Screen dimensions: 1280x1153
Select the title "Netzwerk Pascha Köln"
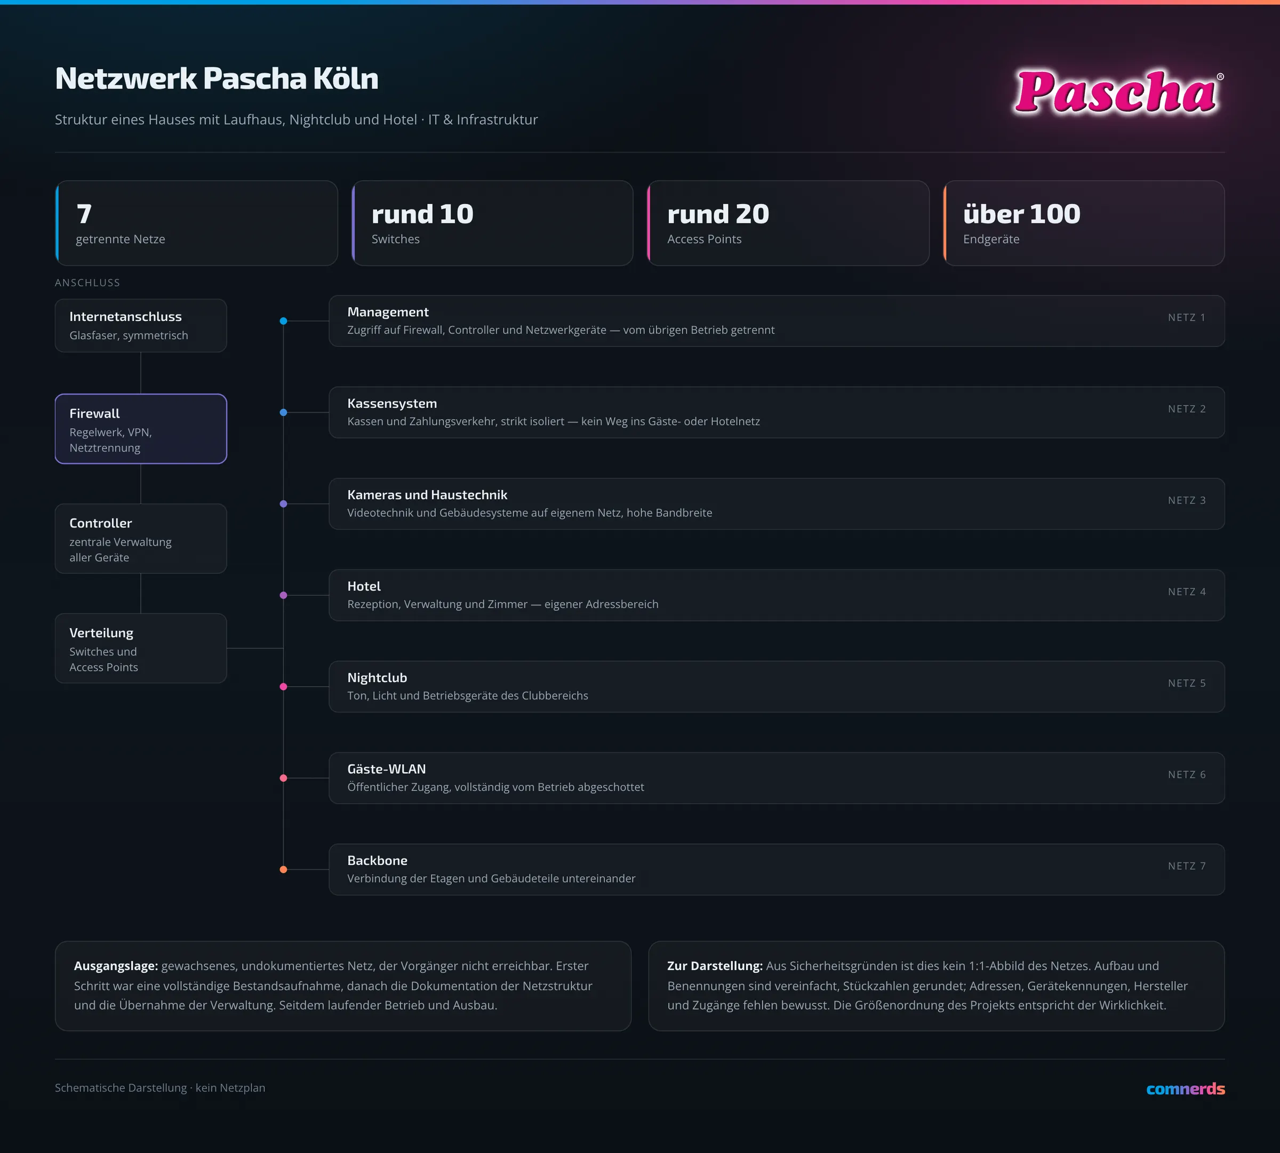pos(217,78)
